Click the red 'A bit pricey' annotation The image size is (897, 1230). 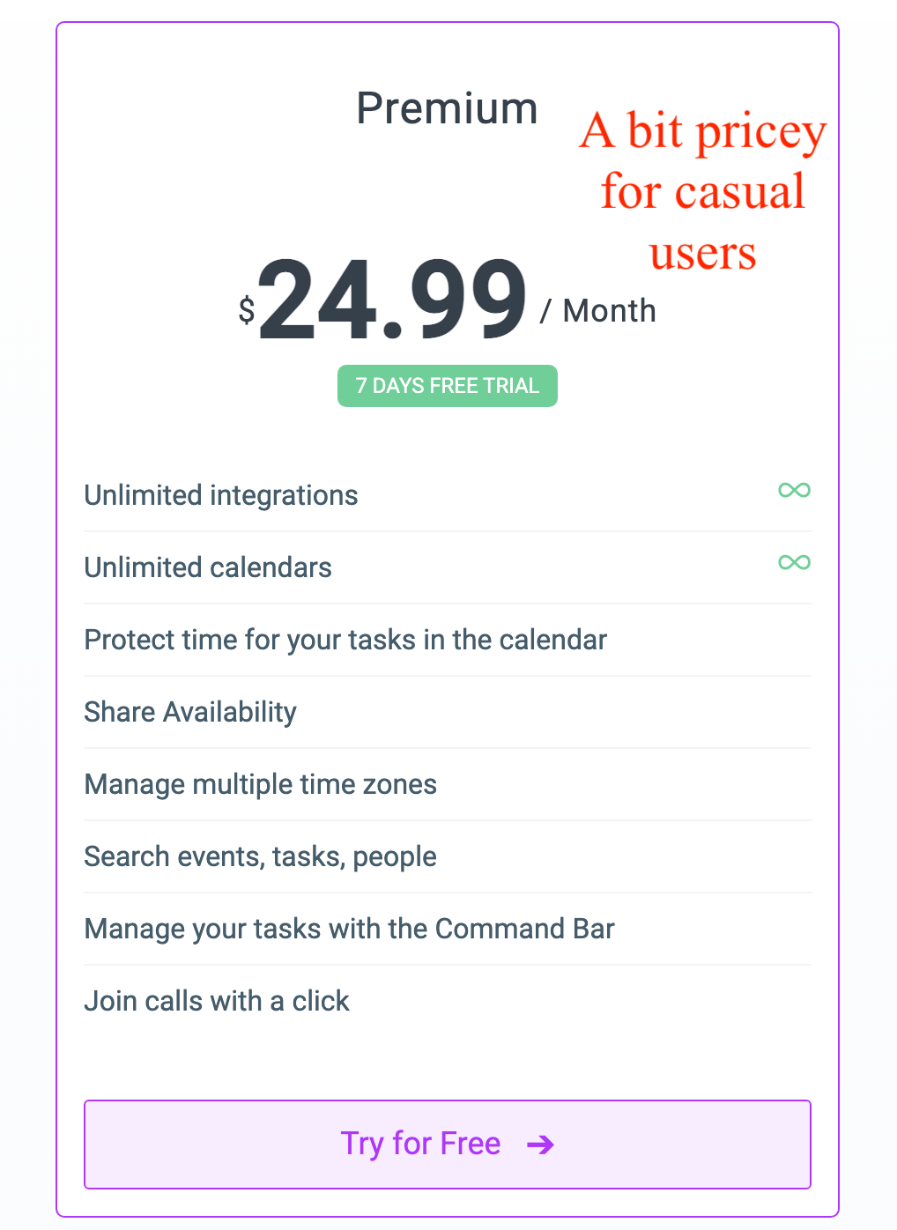click(703, 132)
